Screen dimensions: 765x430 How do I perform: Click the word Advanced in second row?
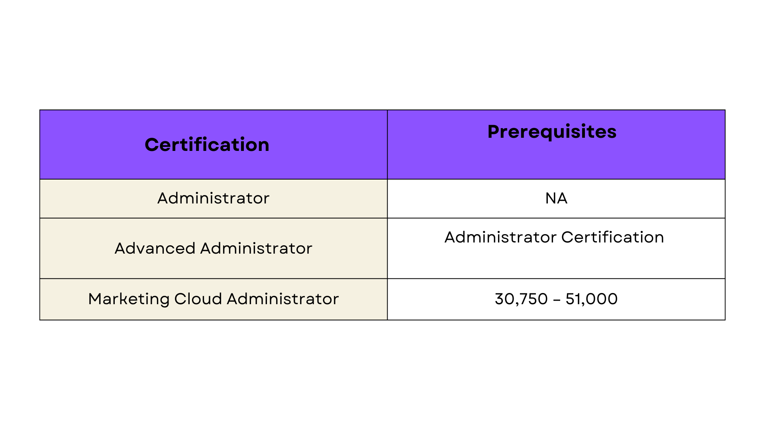pos(155,248)
